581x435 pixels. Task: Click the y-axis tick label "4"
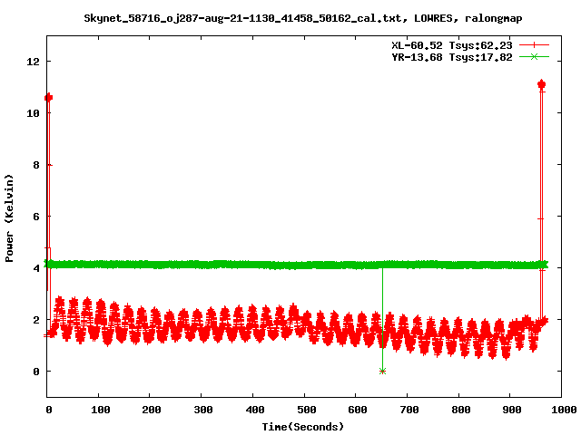36,268
